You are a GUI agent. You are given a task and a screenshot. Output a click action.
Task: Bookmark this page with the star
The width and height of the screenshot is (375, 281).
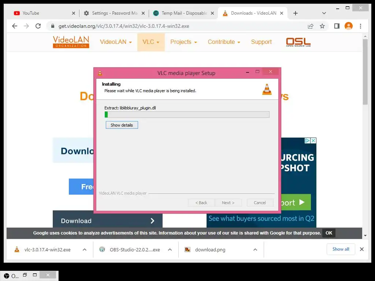click(322, 26)
